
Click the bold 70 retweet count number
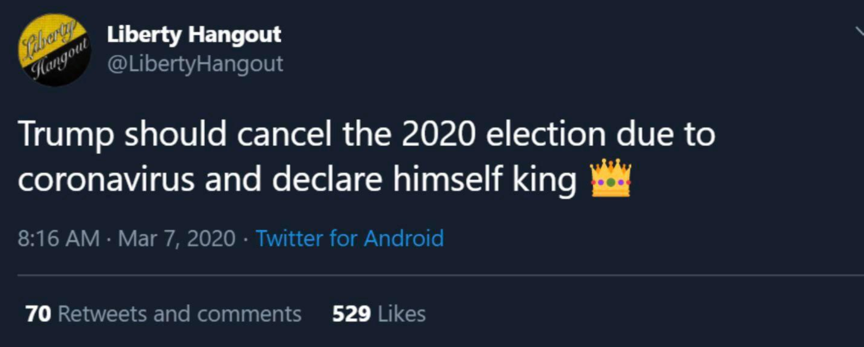[38, 314]
